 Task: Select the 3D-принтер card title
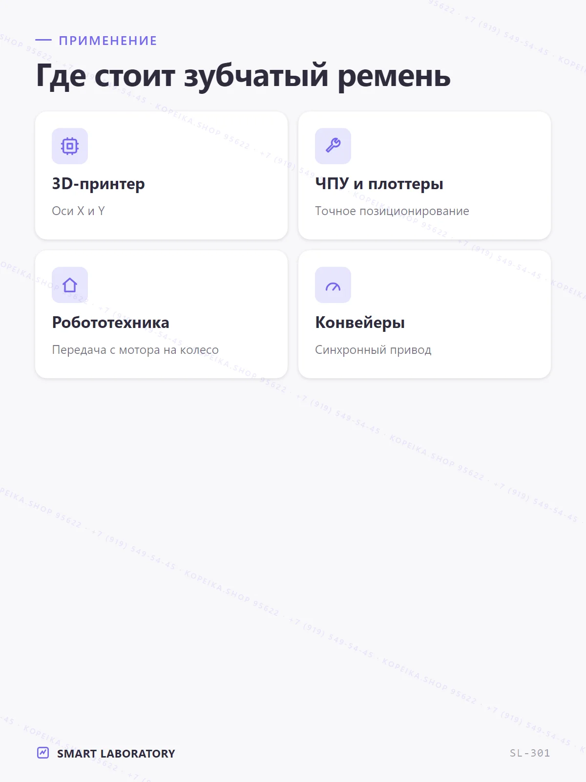(x=98, y=184)
